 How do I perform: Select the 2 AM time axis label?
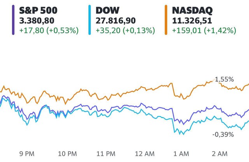pyautogui.click(x=219, y=154)
